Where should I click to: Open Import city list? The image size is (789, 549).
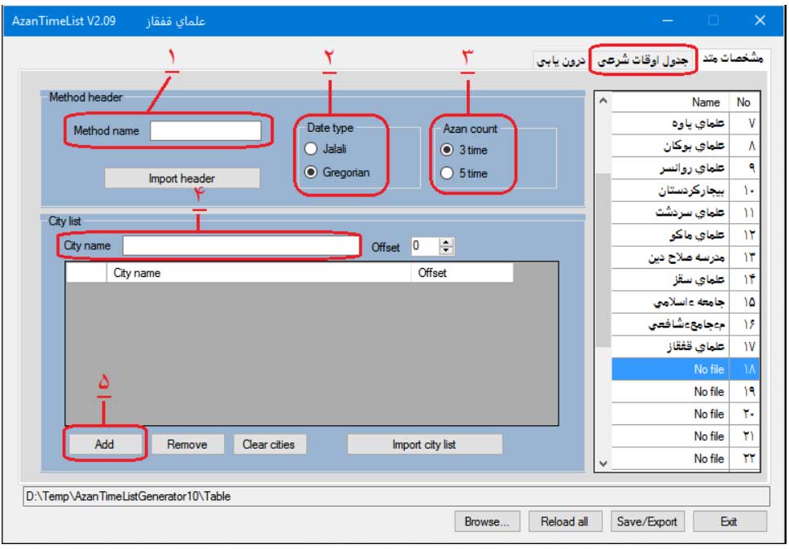[424, 445]
